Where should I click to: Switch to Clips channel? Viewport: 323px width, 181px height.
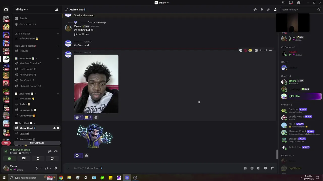37,134
